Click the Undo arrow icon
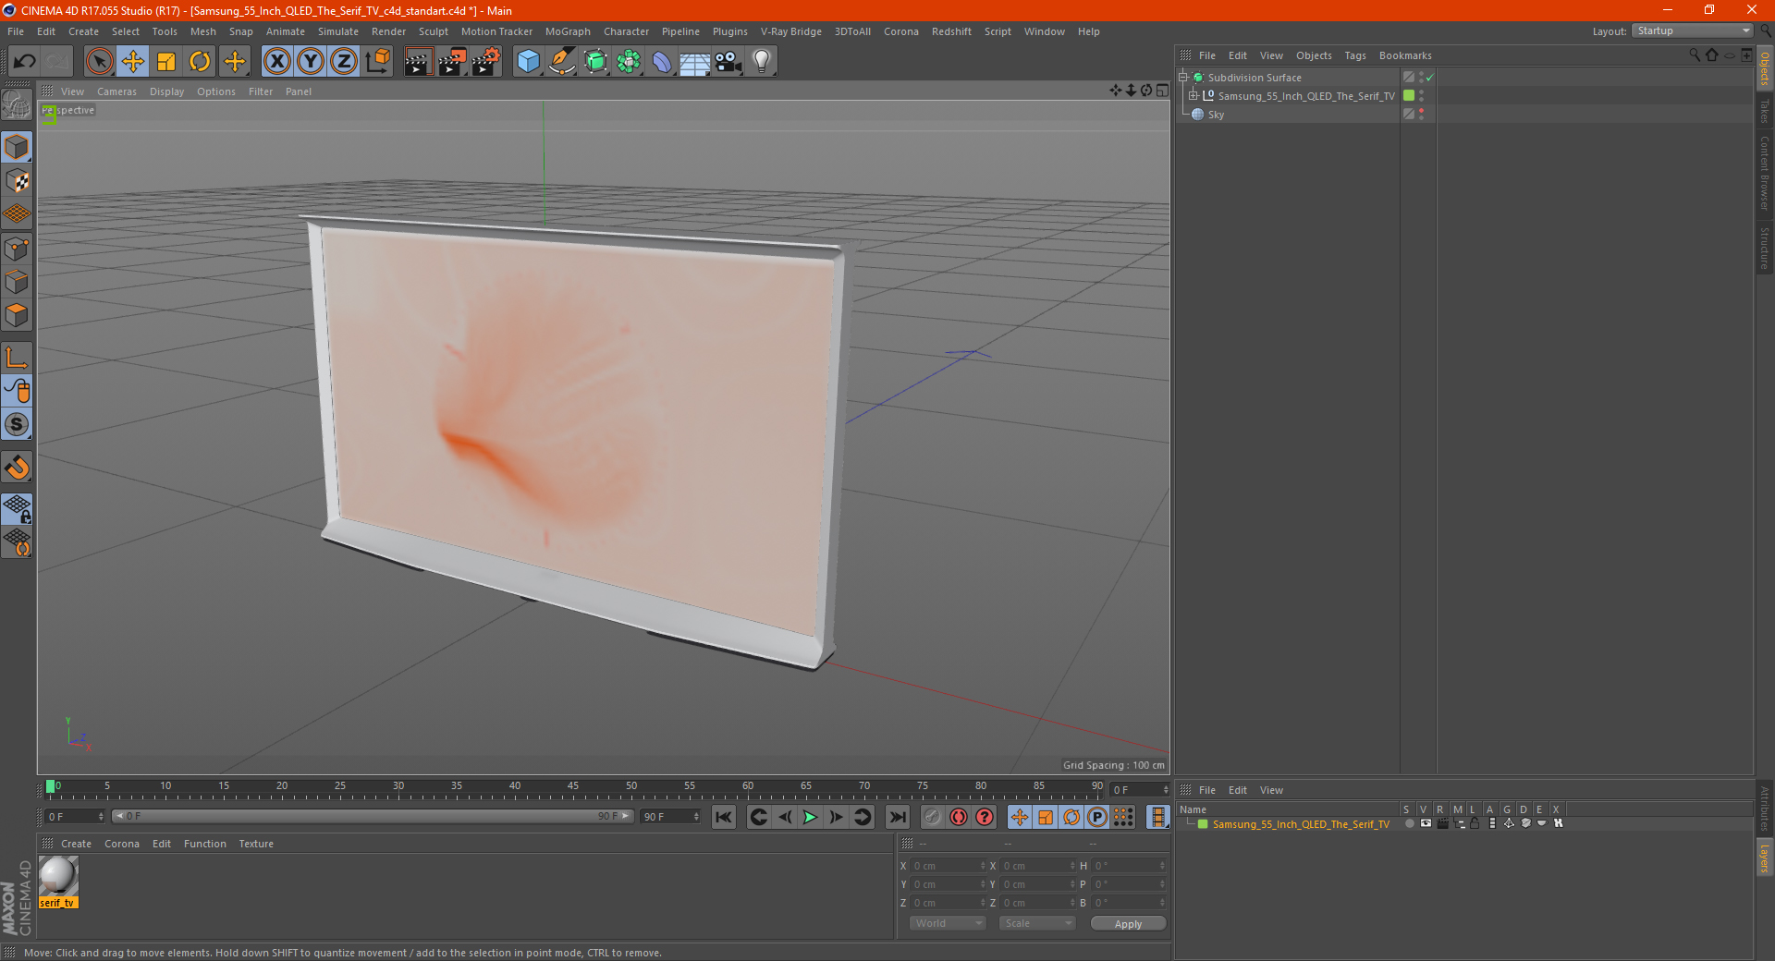The image size is (1775, 961). [x=24, y=62]
